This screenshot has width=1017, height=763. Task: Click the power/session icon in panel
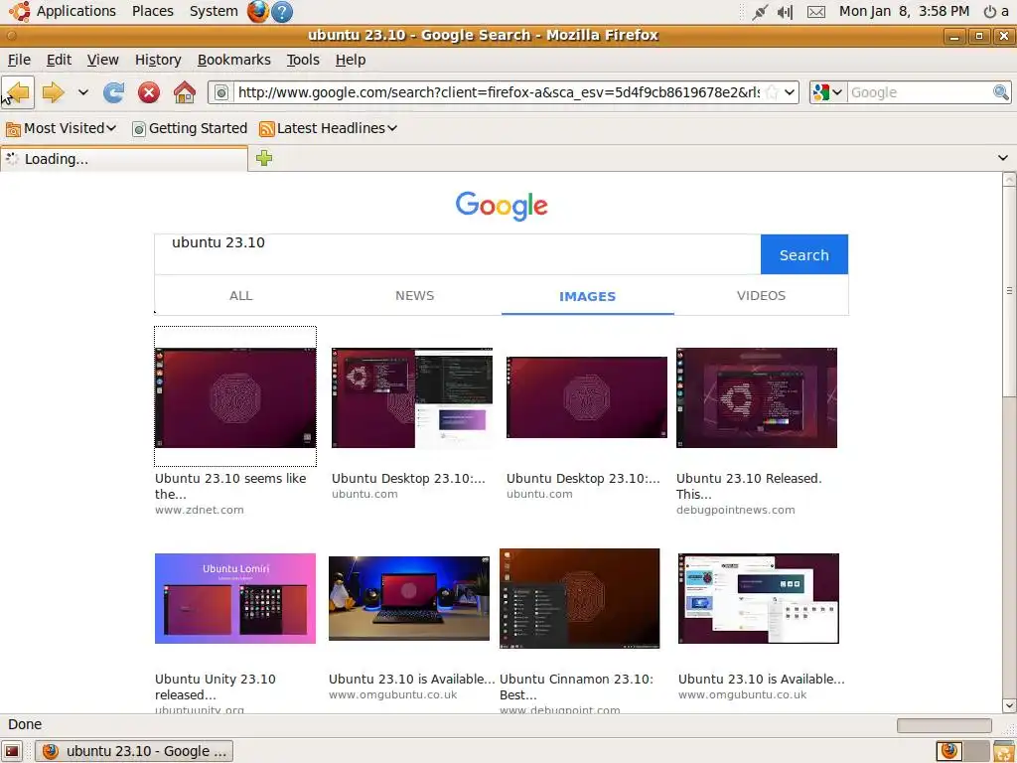(x=990, y=12)
